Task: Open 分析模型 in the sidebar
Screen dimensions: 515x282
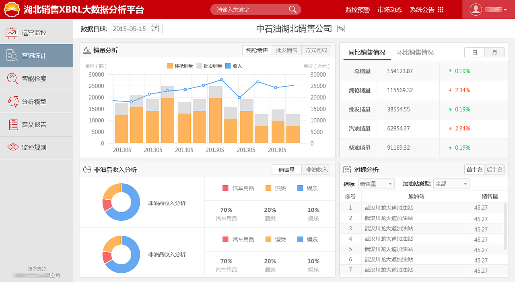Action: click(x=37, y=101)
